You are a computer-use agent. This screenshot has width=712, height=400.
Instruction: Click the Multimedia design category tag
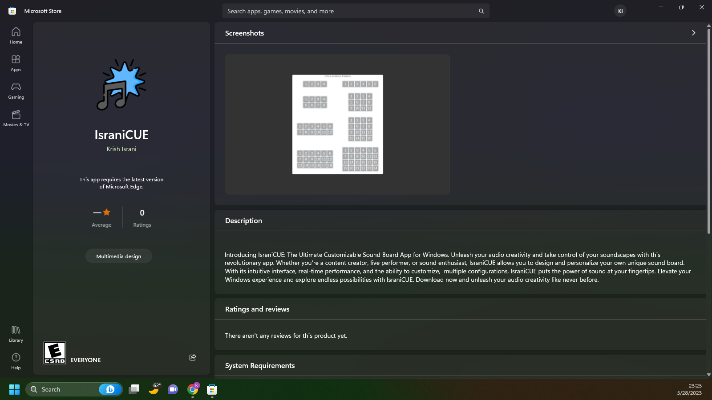119,256
